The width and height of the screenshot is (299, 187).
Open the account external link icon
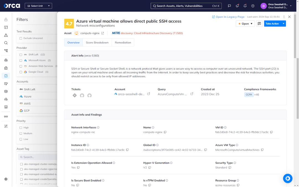(149, 94)
